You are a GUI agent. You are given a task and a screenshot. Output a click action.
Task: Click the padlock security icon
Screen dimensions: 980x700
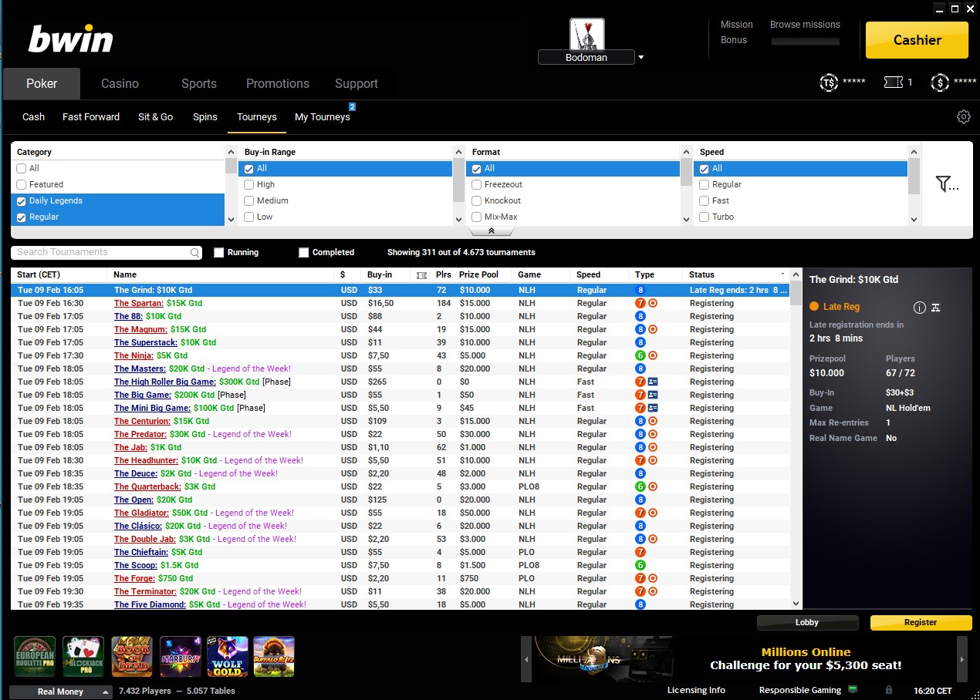pyautogui.click(x=889, y=690)
